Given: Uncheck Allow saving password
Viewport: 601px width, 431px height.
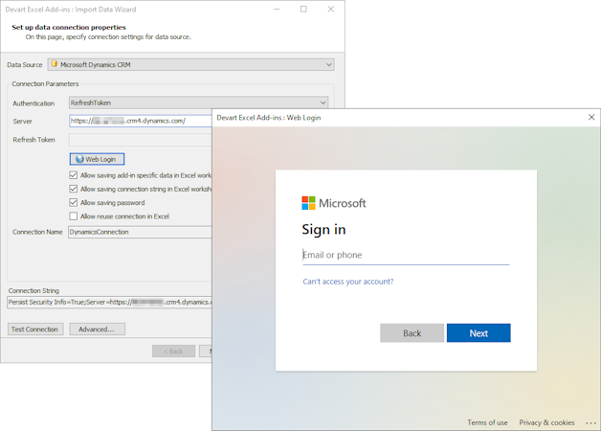Looking at the screenshot, I should 73,202.
